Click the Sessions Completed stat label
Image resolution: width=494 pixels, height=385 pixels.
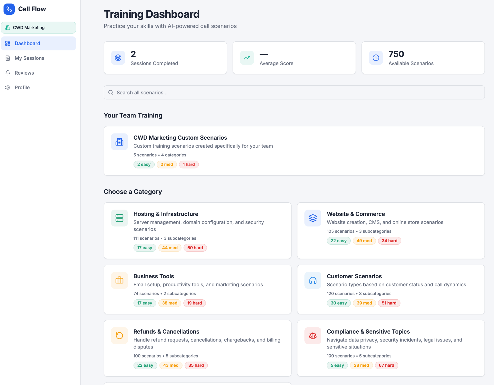coord(154,64)
